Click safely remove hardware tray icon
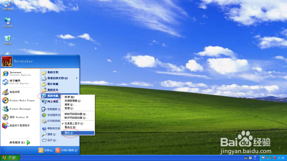Screen dimensions: 287x161 (271, 158)
